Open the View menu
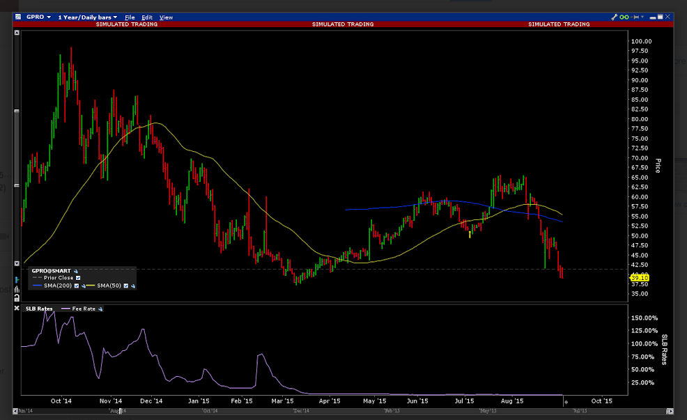Image resolution: width=687 pixels, height=420 pixels. coord(166,17)
